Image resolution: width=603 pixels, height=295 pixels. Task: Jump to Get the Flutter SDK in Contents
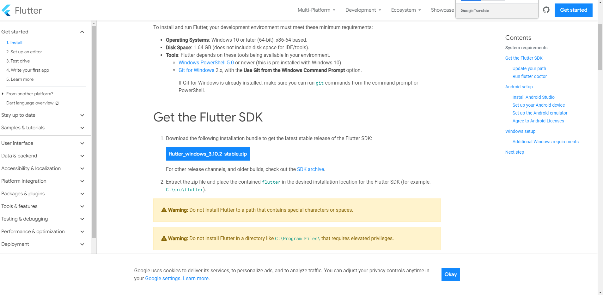(x=524, y=58)
